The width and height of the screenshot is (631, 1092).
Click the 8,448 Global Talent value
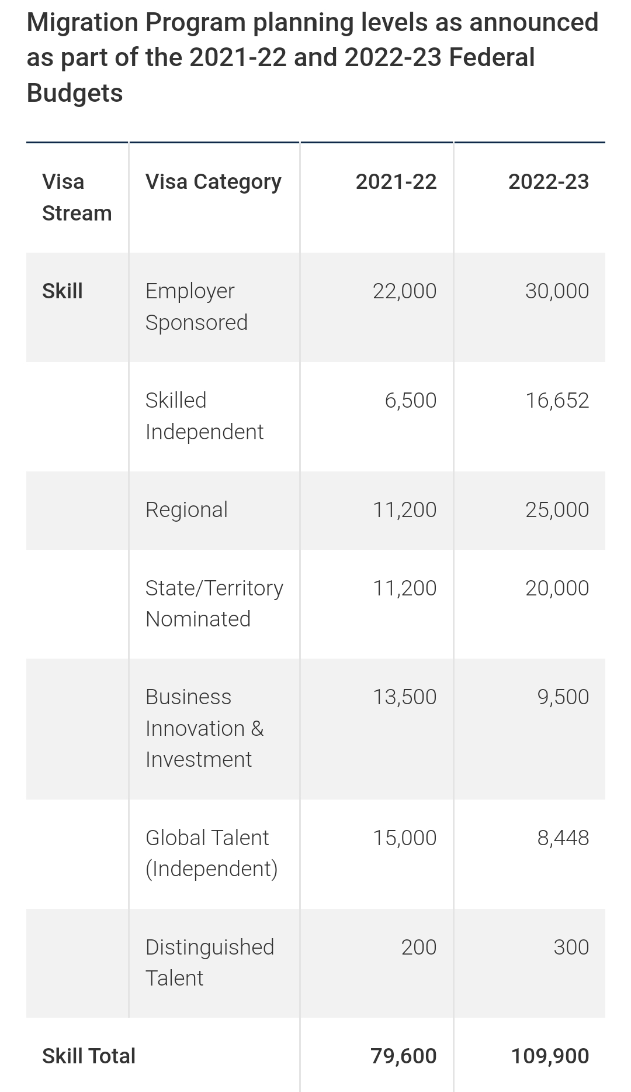pyautogui.click(x=563, y=838)
